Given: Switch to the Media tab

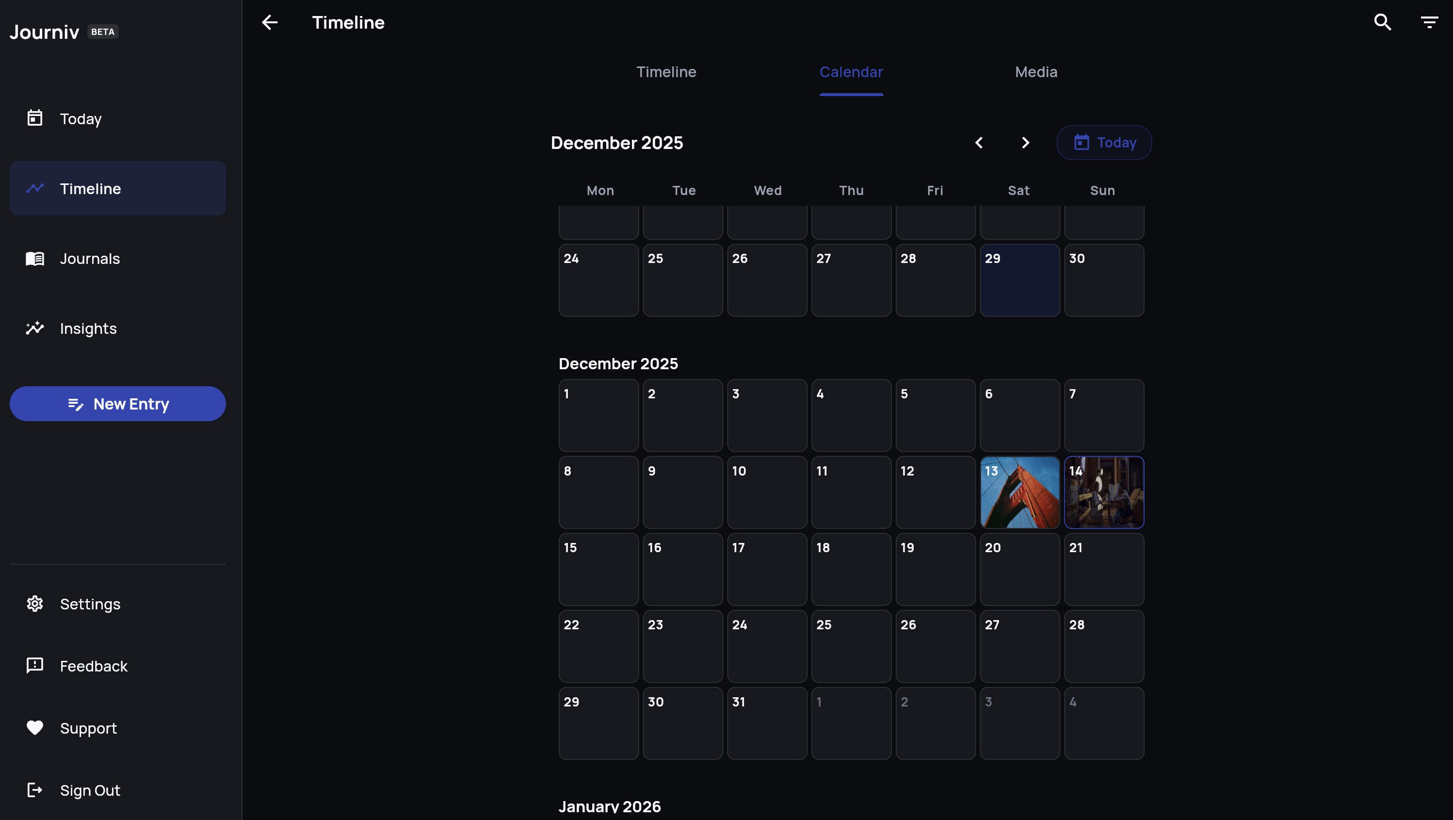Looking at the screenshot, I should click(1035, 72).
